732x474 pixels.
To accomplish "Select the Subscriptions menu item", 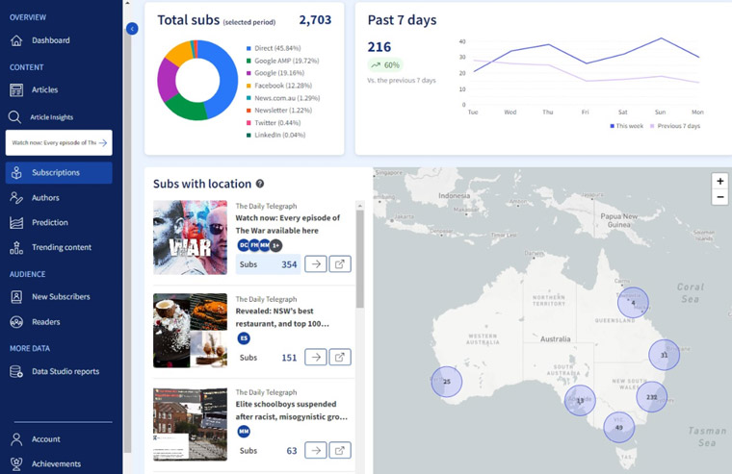I will [59, 172].
